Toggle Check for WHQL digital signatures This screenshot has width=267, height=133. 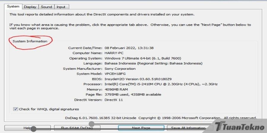[16, 109]
